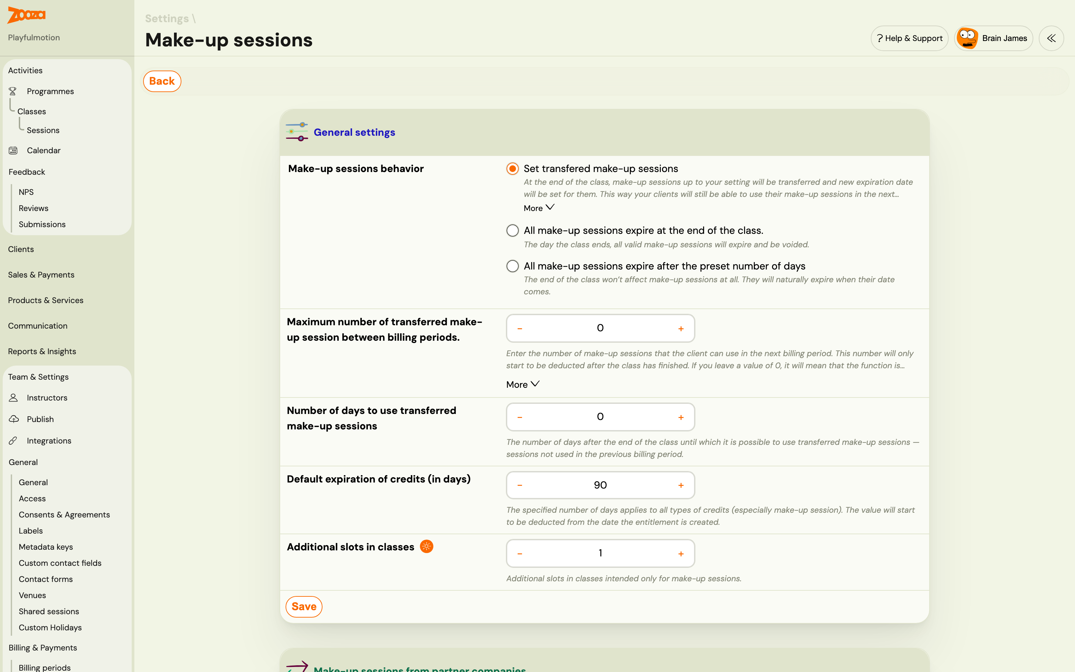
Task: Click the Publish cloud icon
Action: (14, 419)
